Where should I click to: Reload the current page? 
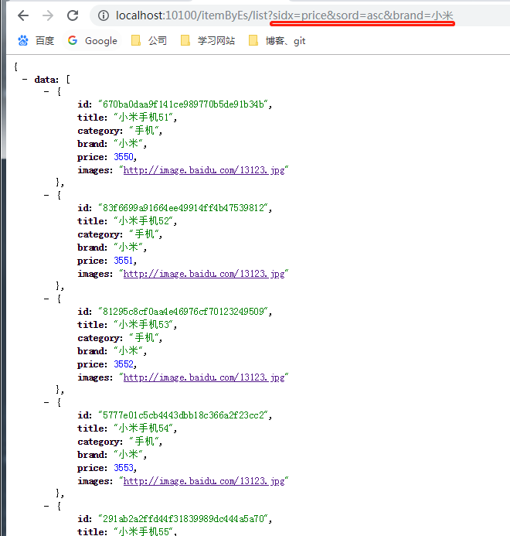click(x=73, y=15)
